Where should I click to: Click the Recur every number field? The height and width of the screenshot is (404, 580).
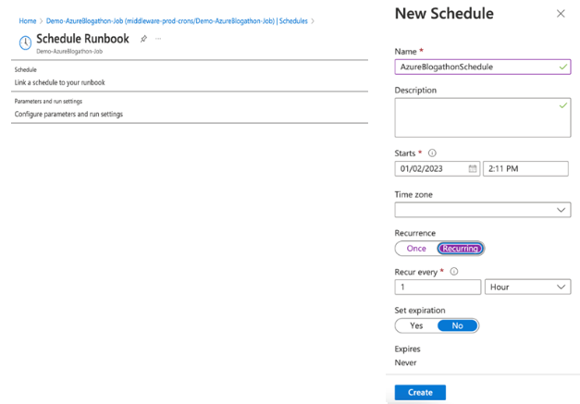(438, 287)
